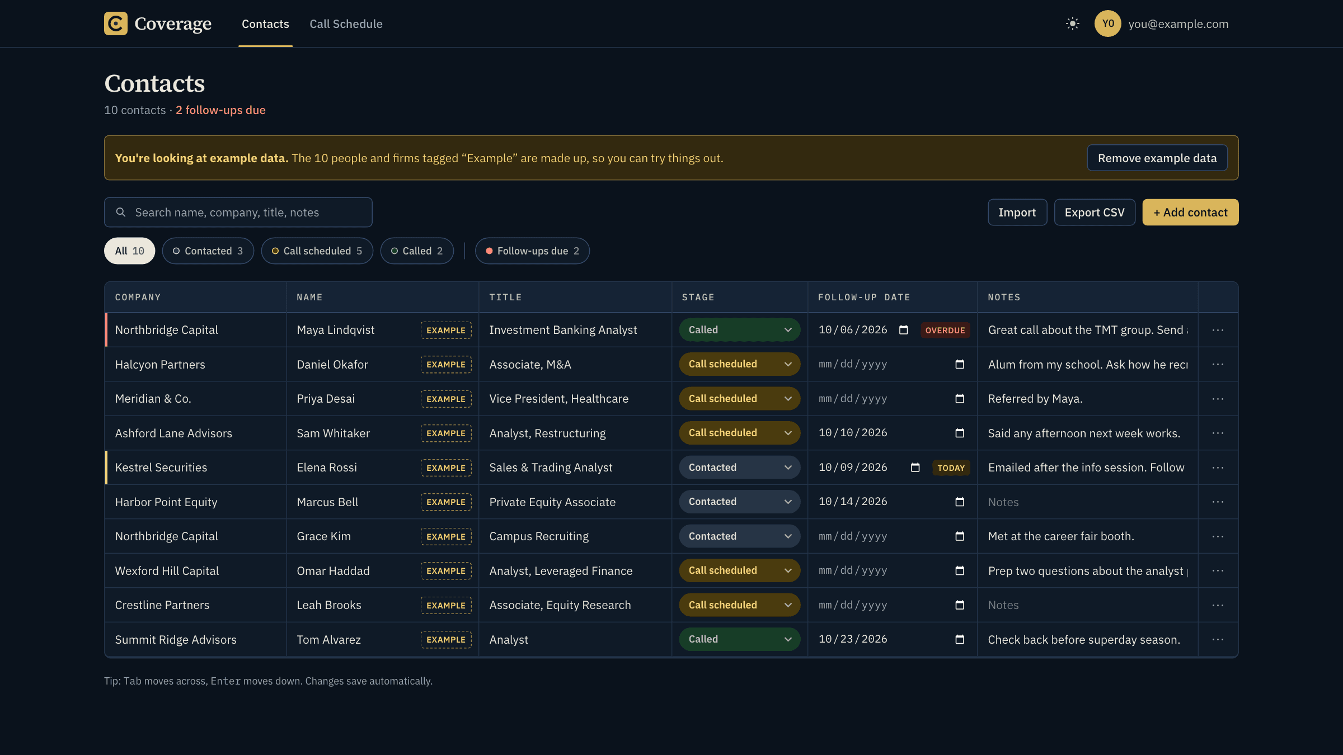Open the stage dropdown for Daniel Okafor

pyautogui.click(x=740, y=364)
